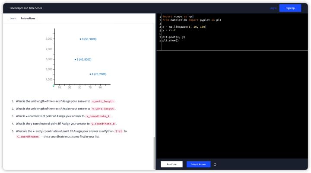Select the Instructions tab
This screenshot has height=173, width=311.
tap(28, 18)
